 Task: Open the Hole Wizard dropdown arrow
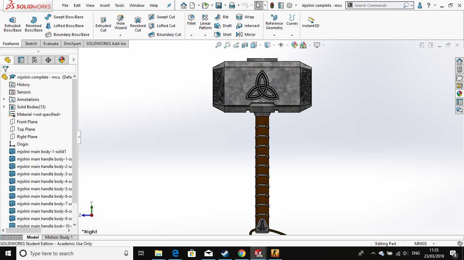pyautogui.click(x=120, y=35)
